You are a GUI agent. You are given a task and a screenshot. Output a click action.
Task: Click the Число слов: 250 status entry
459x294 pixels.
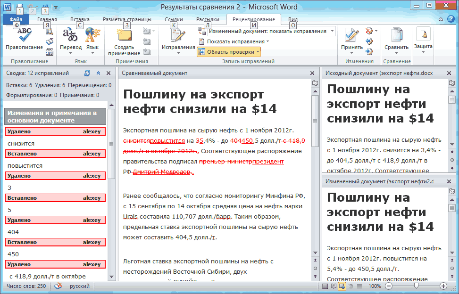point(26,286)
